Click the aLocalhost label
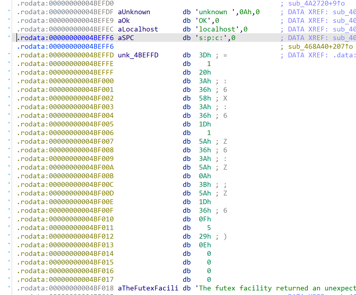The width and height of the screenshot is (356, 295). pyautogui.click(x=138, y=29)
